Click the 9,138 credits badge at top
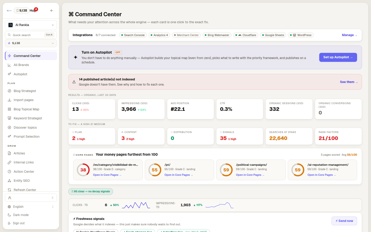The image size is (371, 232). (x=22, y=11)
